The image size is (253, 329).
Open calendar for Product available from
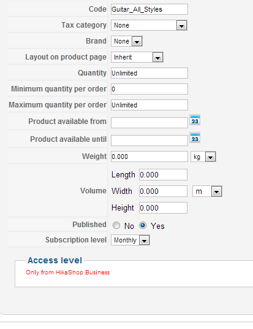195,120
